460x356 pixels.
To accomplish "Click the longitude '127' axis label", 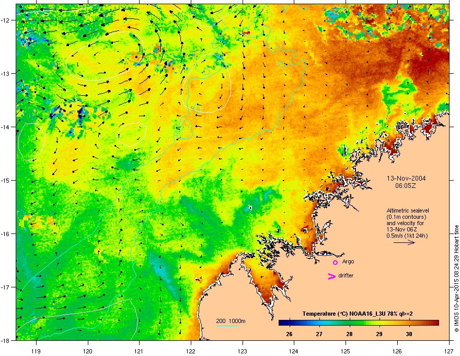I will coord(449,351).
